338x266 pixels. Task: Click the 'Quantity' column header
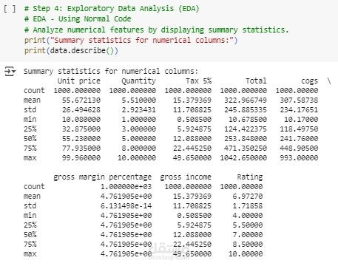(138, 81)
